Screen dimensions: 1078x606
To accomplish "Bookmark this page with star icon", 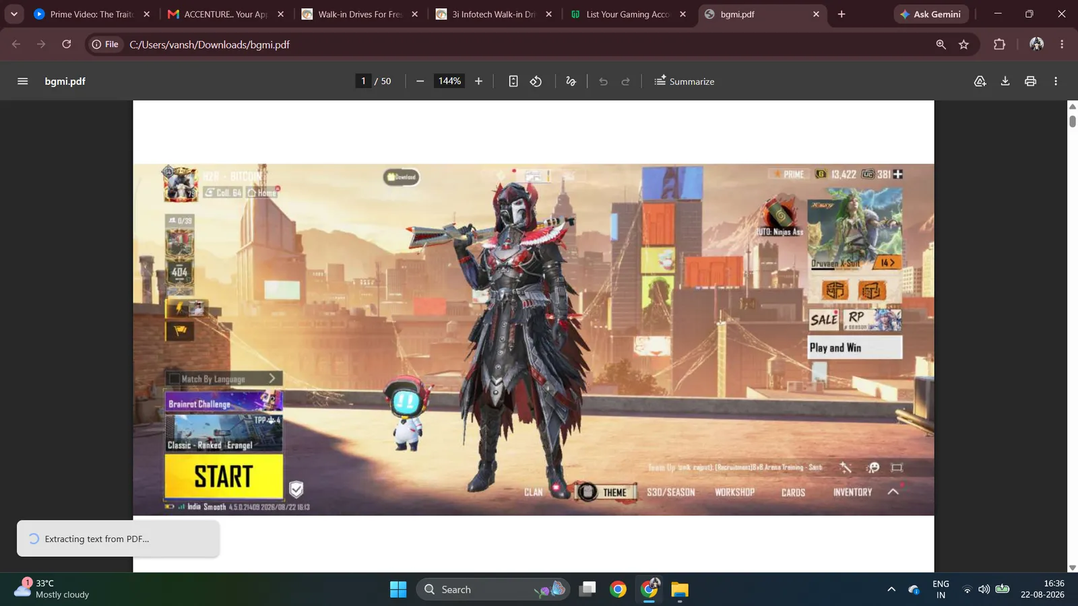I will 964,44.
